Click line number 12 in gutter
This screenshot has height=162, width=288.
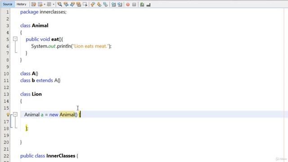click(6, 87)
